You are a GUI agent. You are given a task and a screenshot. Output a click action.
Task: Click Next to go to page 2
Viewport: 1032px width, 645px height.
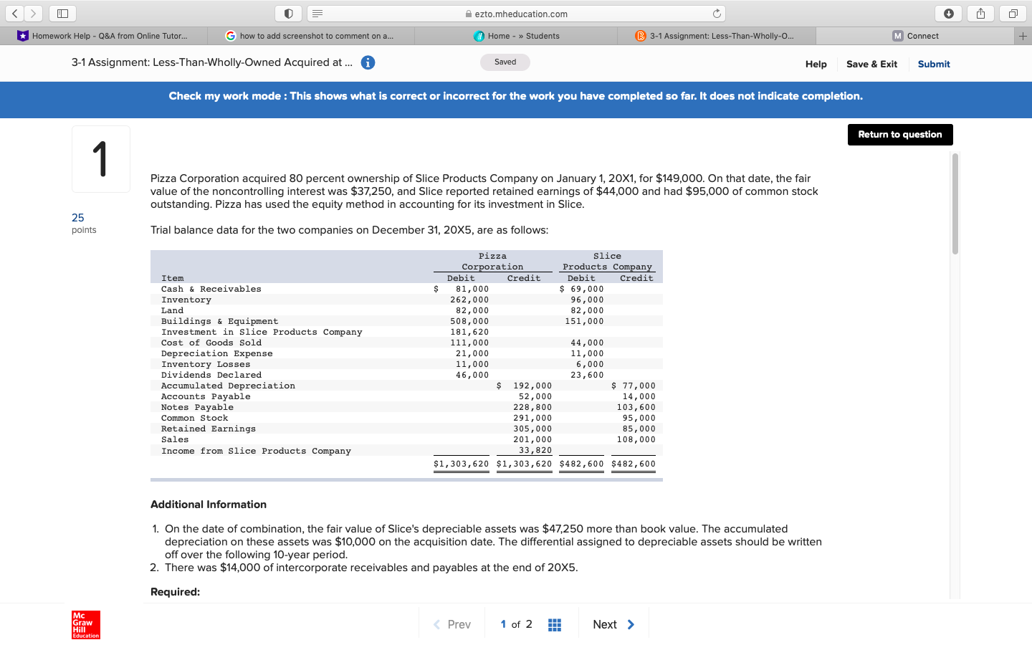[613, 623]
